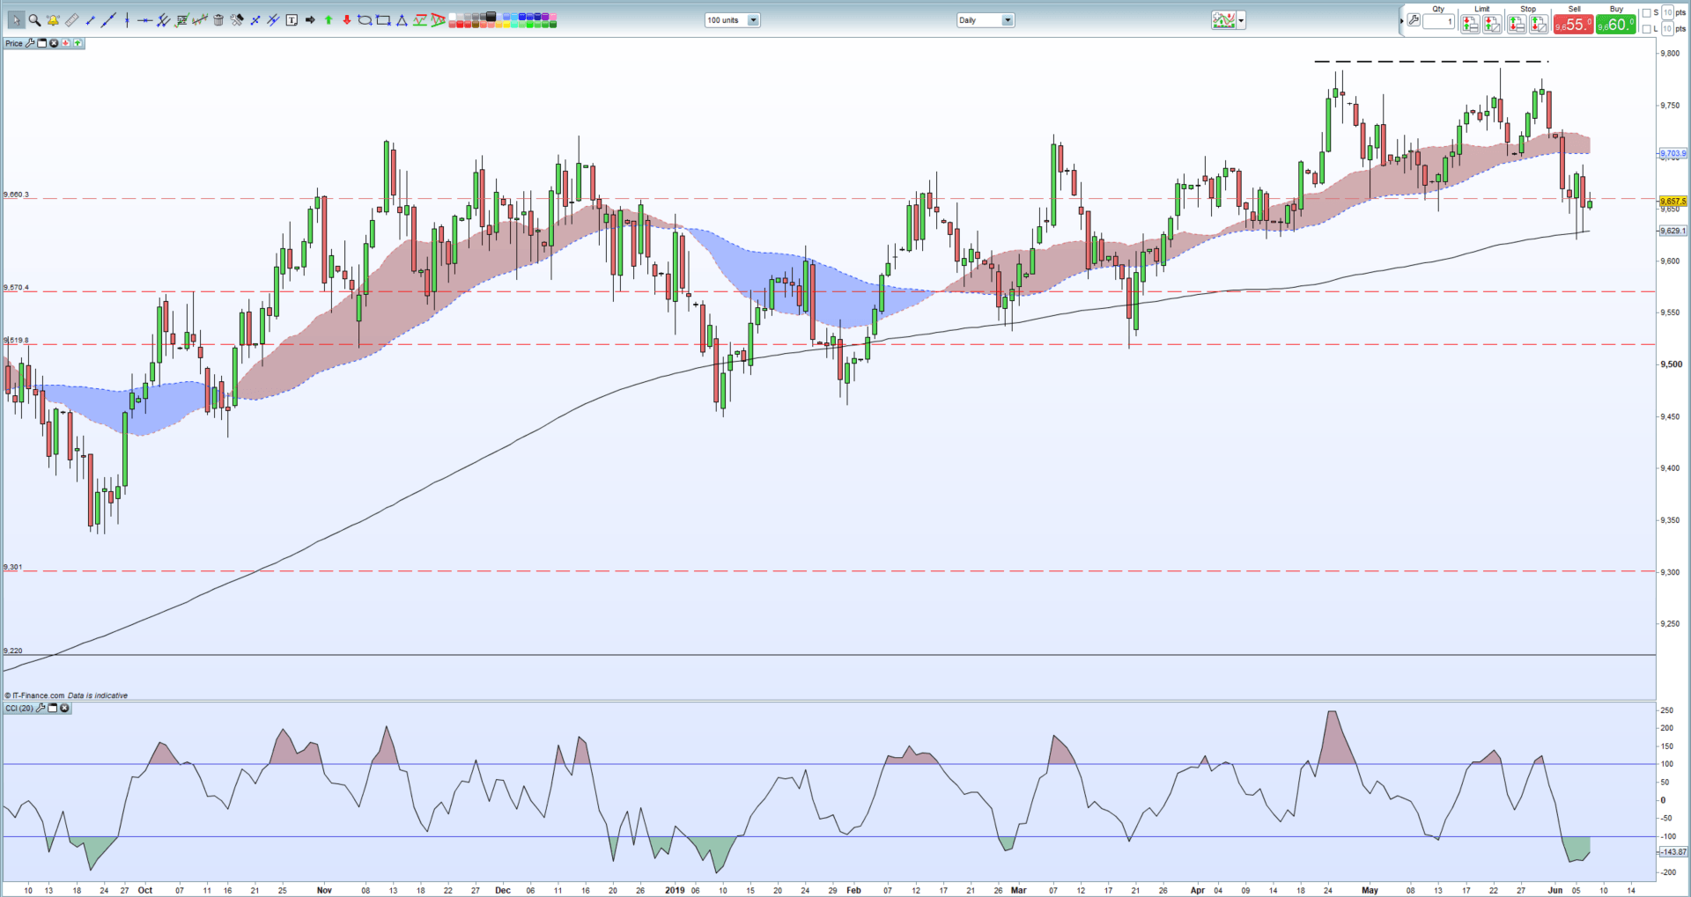
Task: Maximize the Price panel window
Action: tap(41, 43)
